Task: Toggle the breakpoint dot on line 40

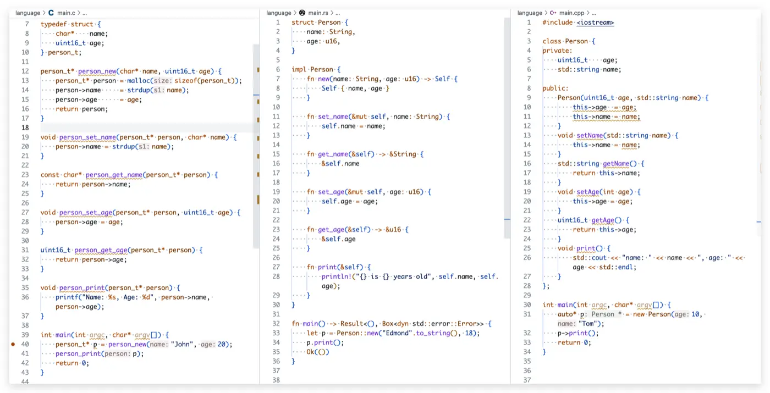Action: (x=13, y=345)
